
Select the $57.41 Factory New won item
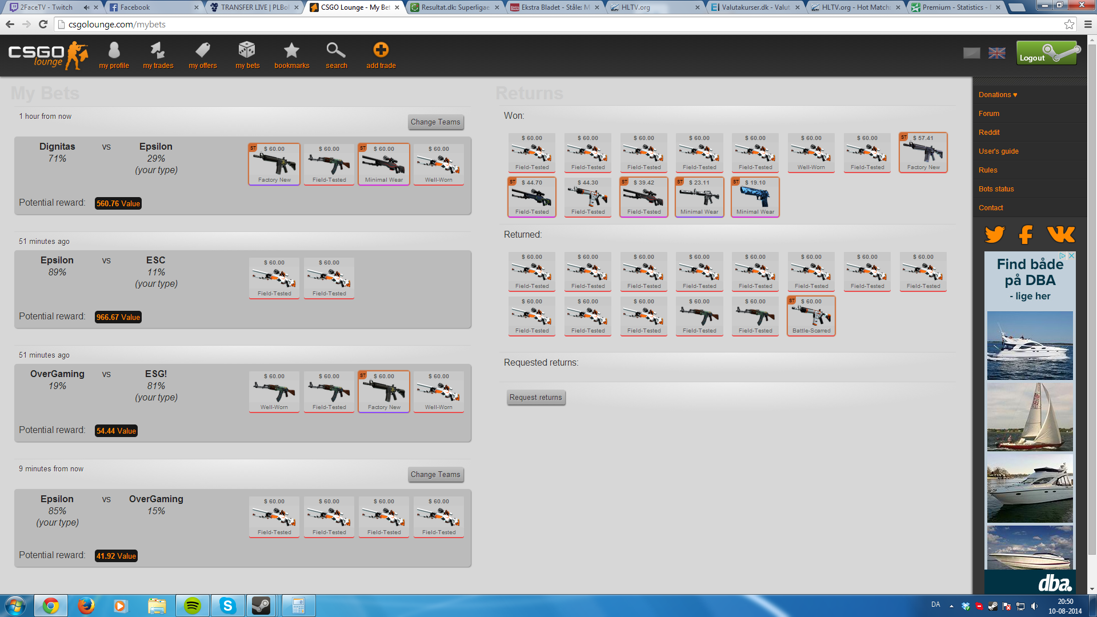(923, 153)
